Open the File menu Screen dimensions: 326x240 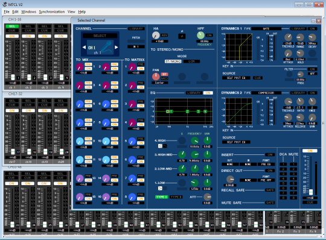pyautogui.click(x=7, y=12)
